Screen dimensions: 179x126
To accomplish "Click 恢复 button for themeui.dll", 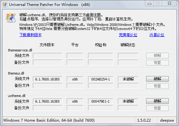I will click(157, 86).
